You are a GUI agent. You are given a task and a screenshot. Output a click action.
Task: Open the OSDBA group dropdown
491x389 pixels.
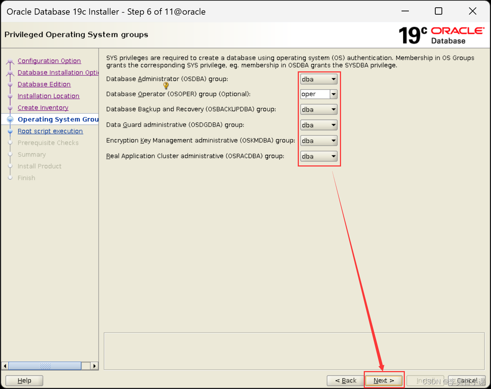[319, 79]
